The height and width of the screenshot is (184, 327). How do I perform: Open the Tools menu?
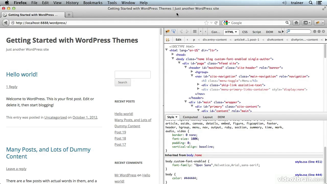click(112, 3)
